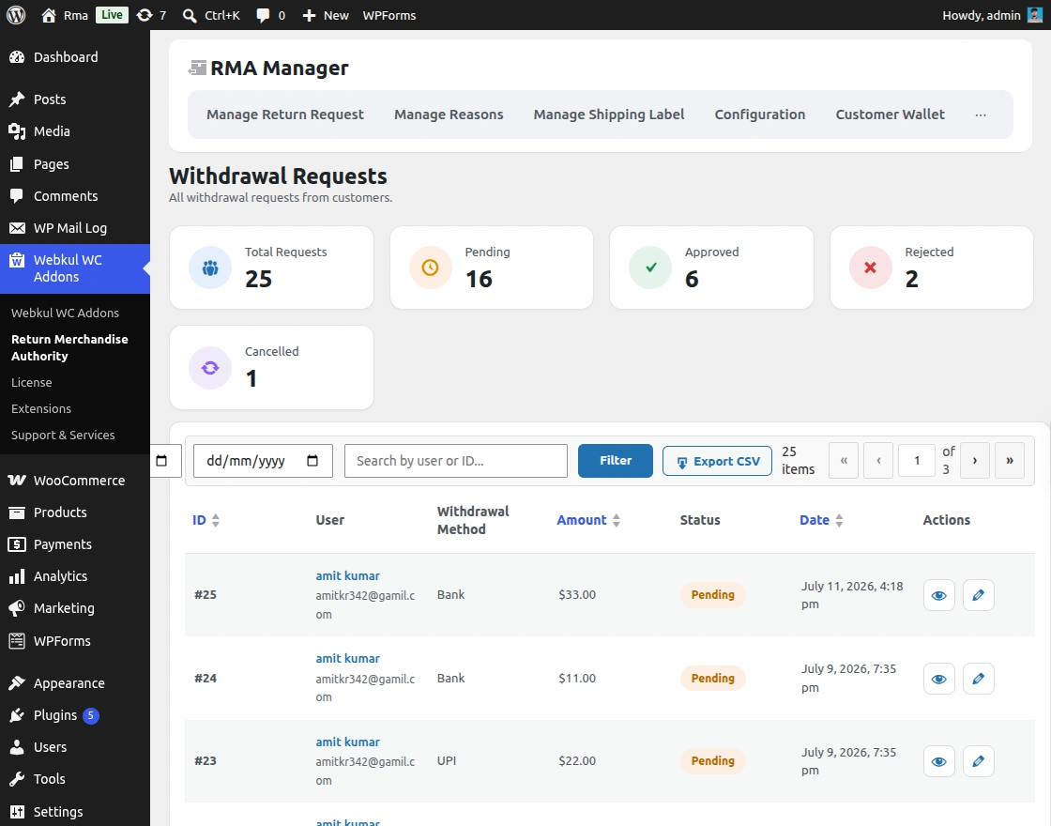Open Customer Wallet tab
1051x826 pixels.
tap(890, 115)
